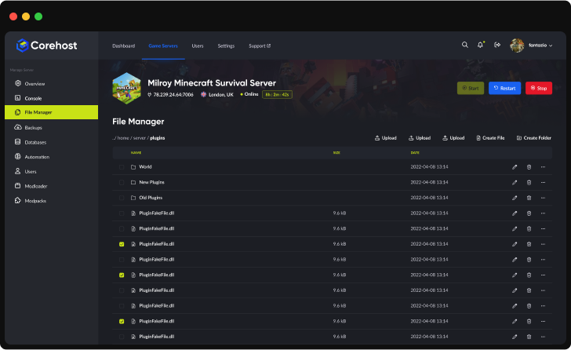Viewport: 571px width, 350px height.
Task: Click plugins in the breadcrumb path
Action: pyautogui.click(x=158, y=138)
